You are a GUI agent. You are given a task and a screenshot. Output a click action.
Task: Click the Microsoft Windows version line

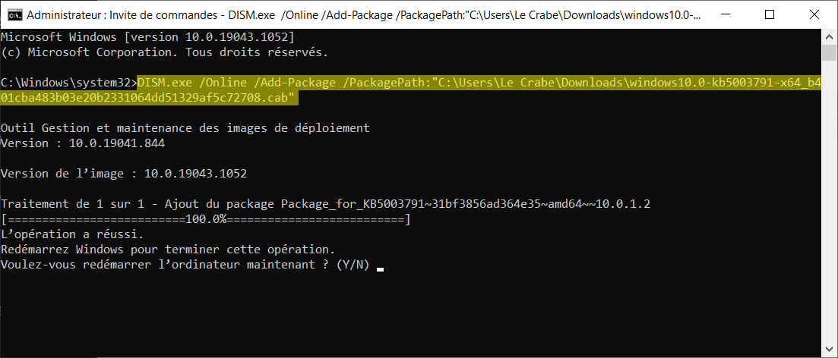coord(147,37)
